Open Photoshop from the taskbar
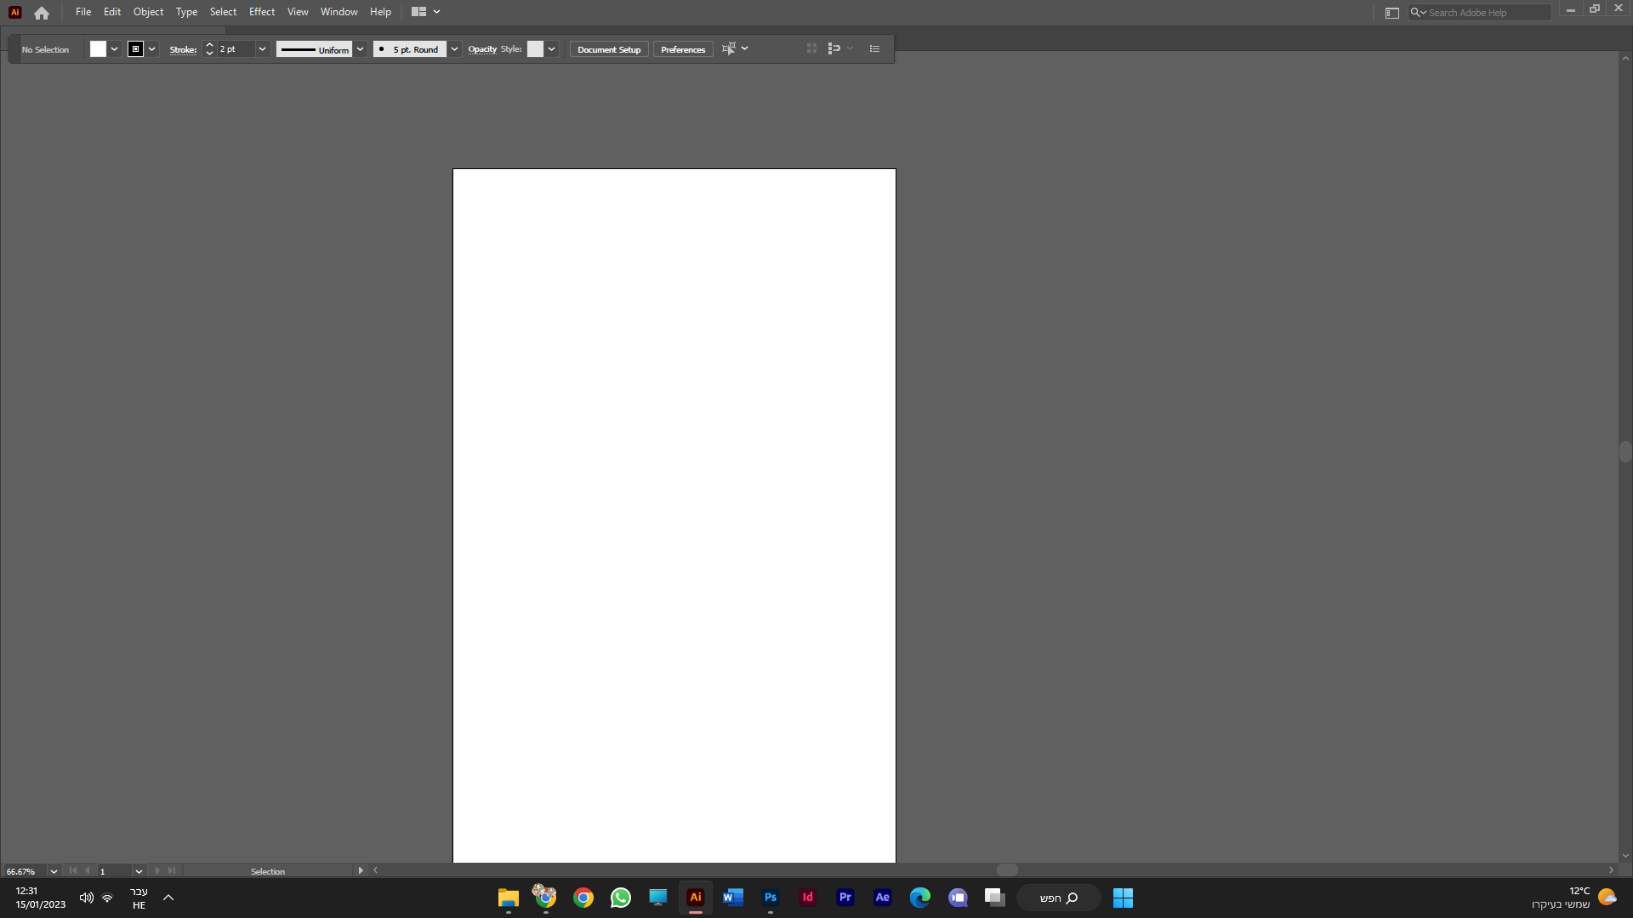Screen dimensions: 1633x918 tap(771, 898)
